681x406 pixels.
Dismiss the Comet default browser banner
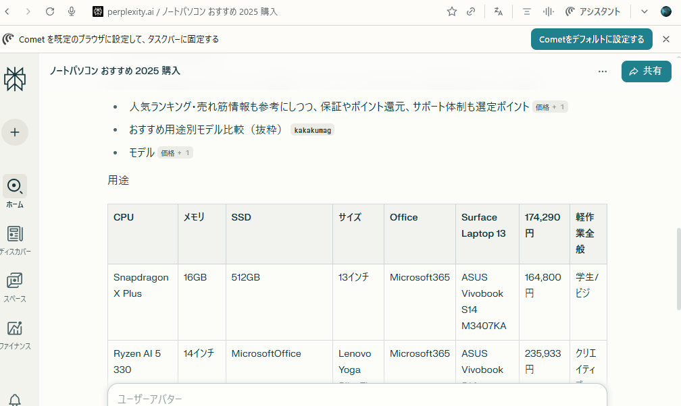(x=666, y=39)
